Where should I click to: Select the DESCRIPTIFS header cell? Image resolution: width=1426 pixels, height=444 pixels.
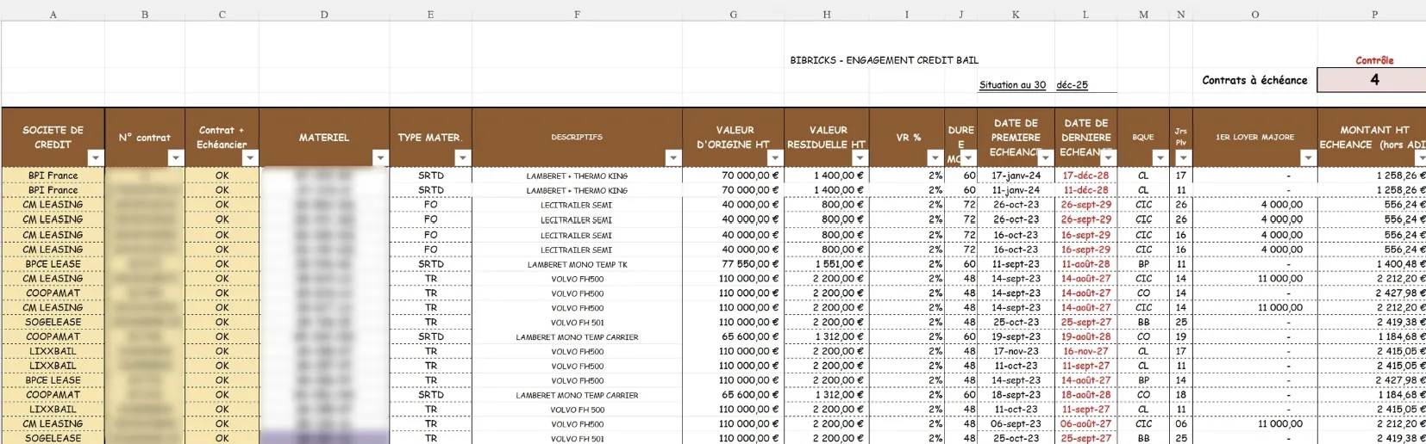(577, 137)
